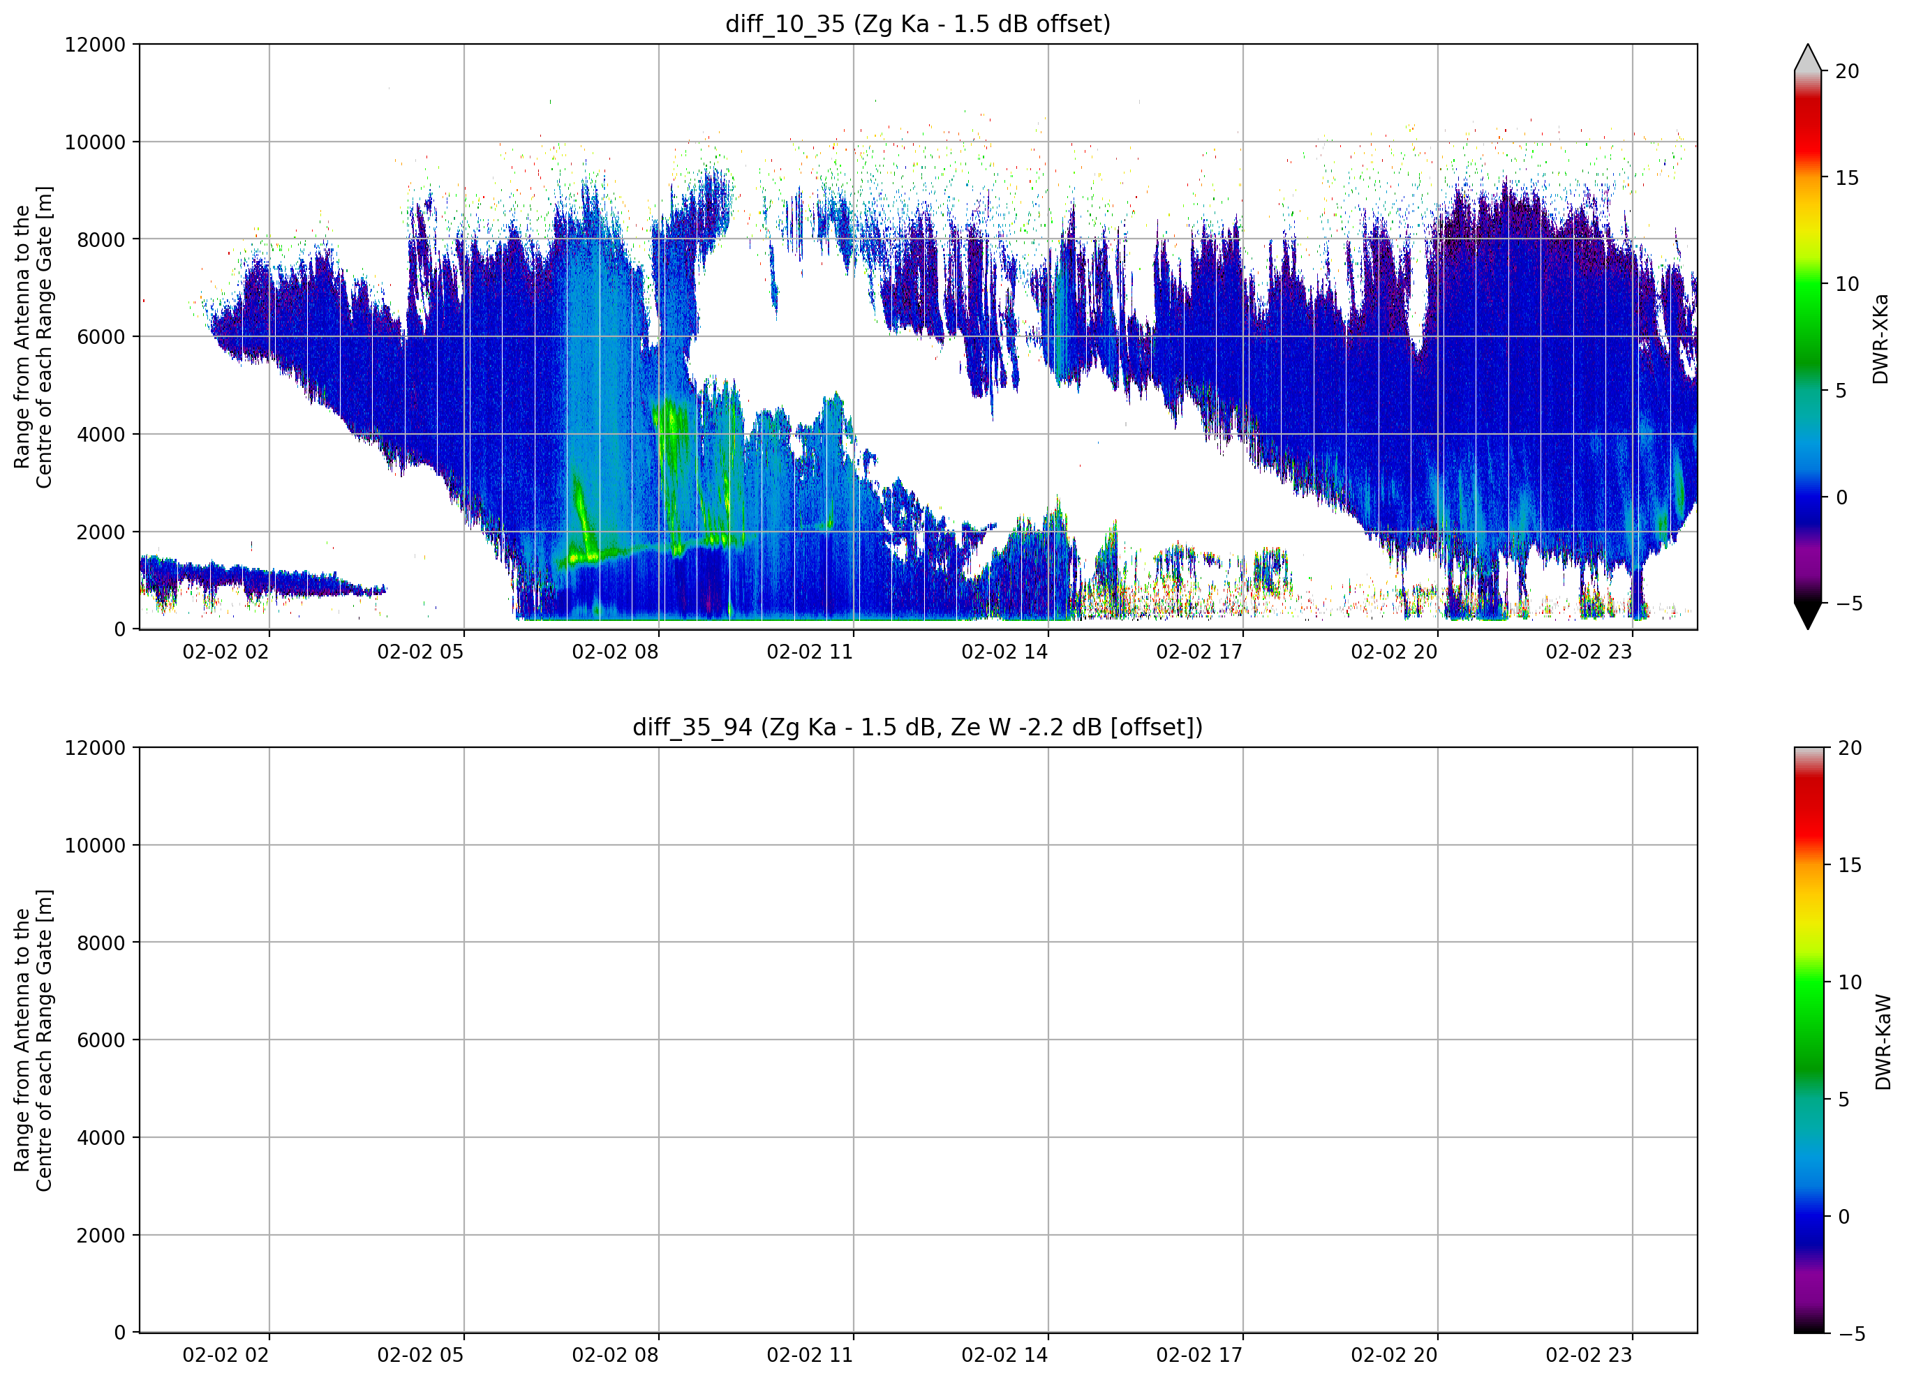This screenshot has height=1380, width=1907.
Task: Click bottom plot y-axis tick '8000'
Action: pyautogui.click(x=101, y=943)
